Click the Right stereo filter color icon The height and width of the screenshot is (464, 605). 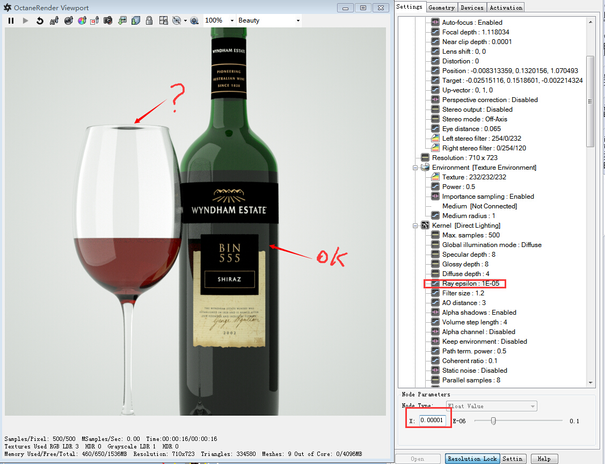pos(435,148)
